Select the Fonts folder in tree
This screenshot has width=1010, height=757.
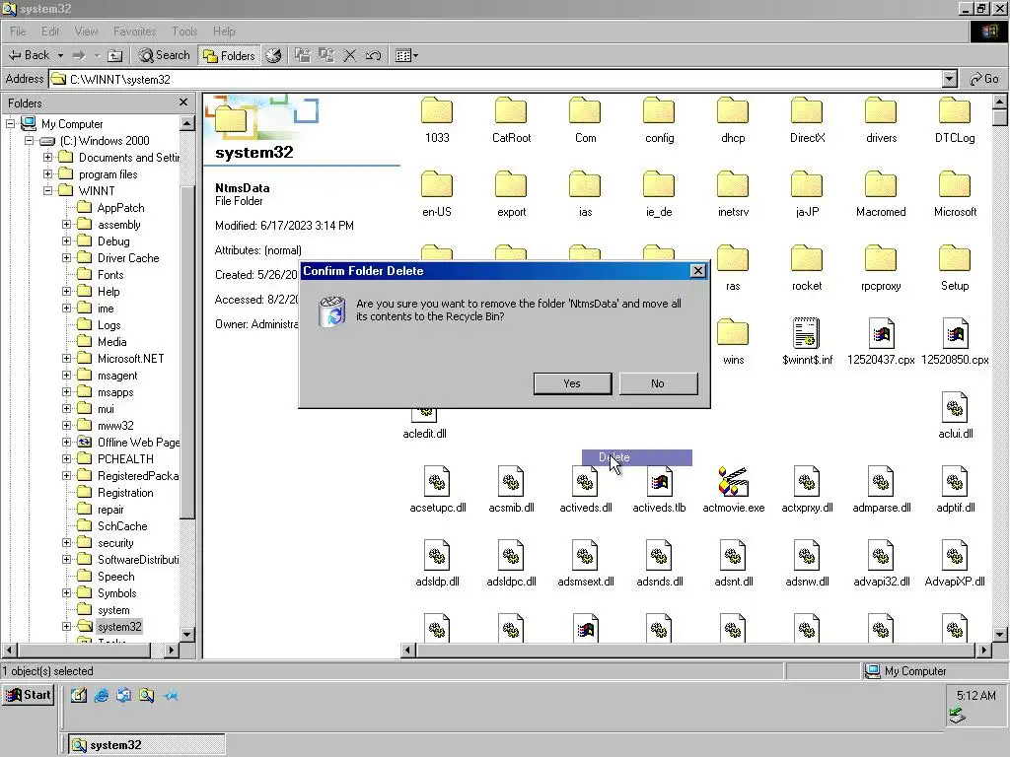[x=110, y=274]
